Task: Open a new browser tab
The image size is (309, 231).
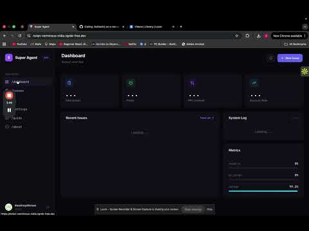Action: pos(181,27)
